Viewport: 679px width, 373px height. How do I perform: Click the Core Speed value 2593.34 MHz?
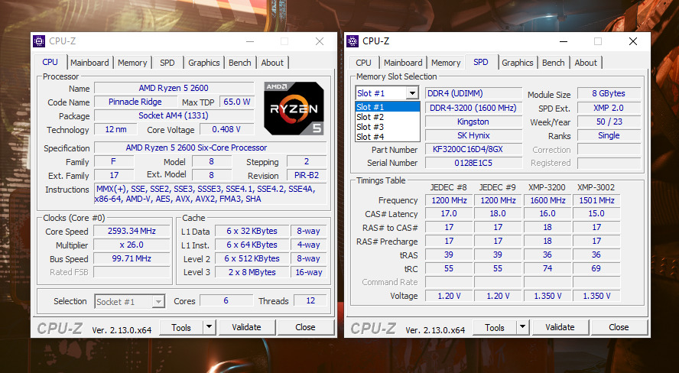pyautogui.click(x=132, y=231)
